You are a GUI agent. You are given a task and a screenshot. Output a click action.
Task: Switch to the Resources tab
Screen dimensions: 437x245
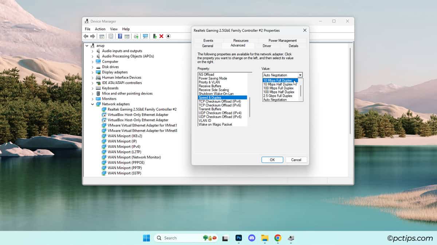[241, 40]
